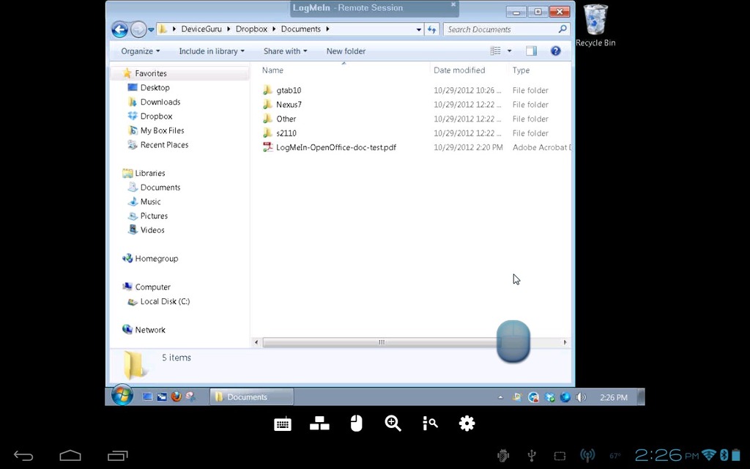Select Recent Places in the sidebar
This screenshot has height=469, width=750.
(158, 145)
